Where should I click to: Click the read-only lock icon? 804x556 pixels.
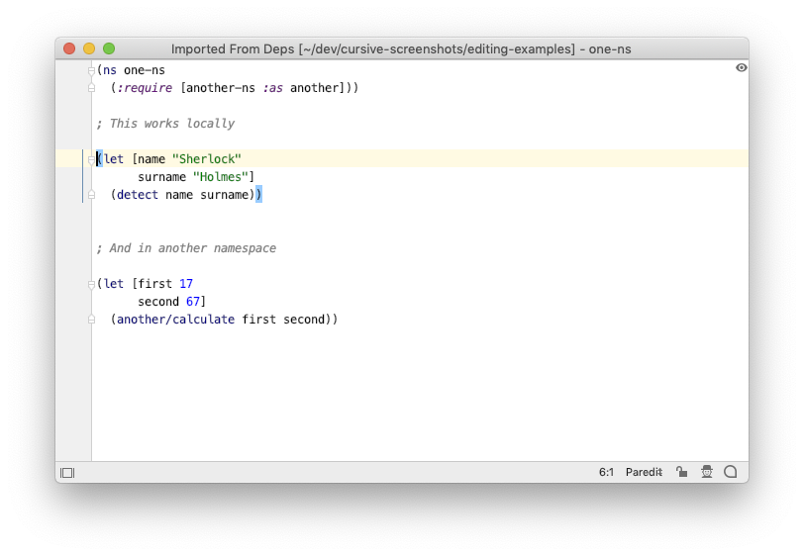coord(681,472)
